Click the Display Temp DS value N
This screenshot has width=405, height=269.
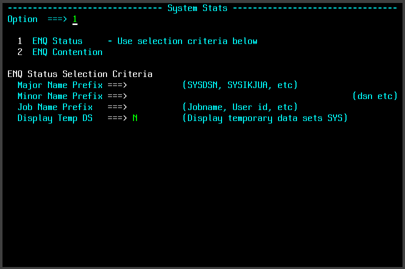135,118
